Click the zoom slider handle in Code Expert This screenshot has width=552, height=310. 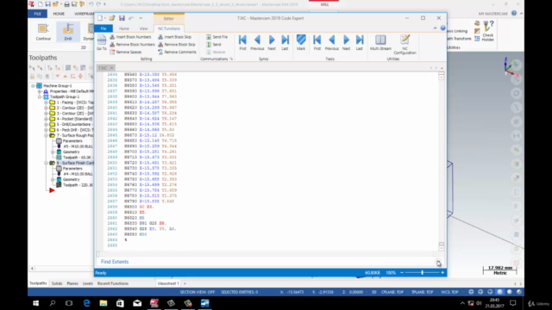click(422, 273)
